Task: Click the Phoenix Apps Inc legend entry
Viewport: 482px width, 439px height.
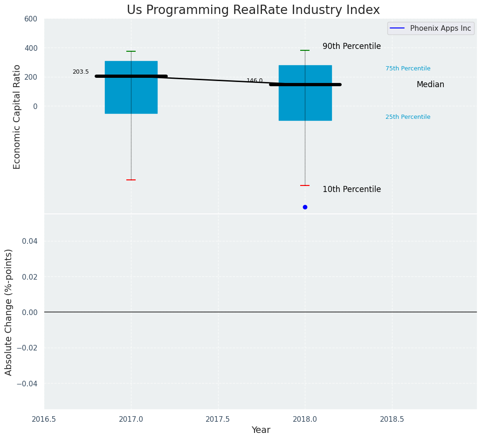Action: 431,28
